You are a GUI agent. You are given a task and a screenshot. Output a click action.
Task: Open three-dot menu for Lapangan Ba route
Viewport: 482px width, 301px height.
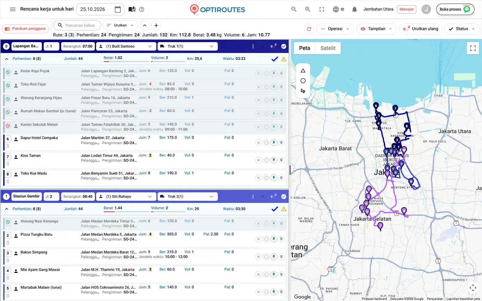[x=253, y=46]
